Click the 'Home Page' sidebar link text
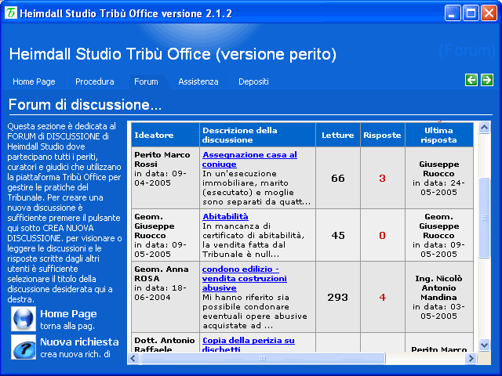Screen dimensions: 502x376 [68, 314]
